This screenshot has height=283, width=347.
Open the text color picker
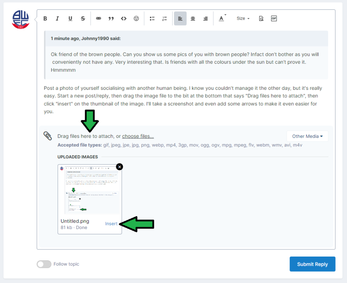[222, 18]
